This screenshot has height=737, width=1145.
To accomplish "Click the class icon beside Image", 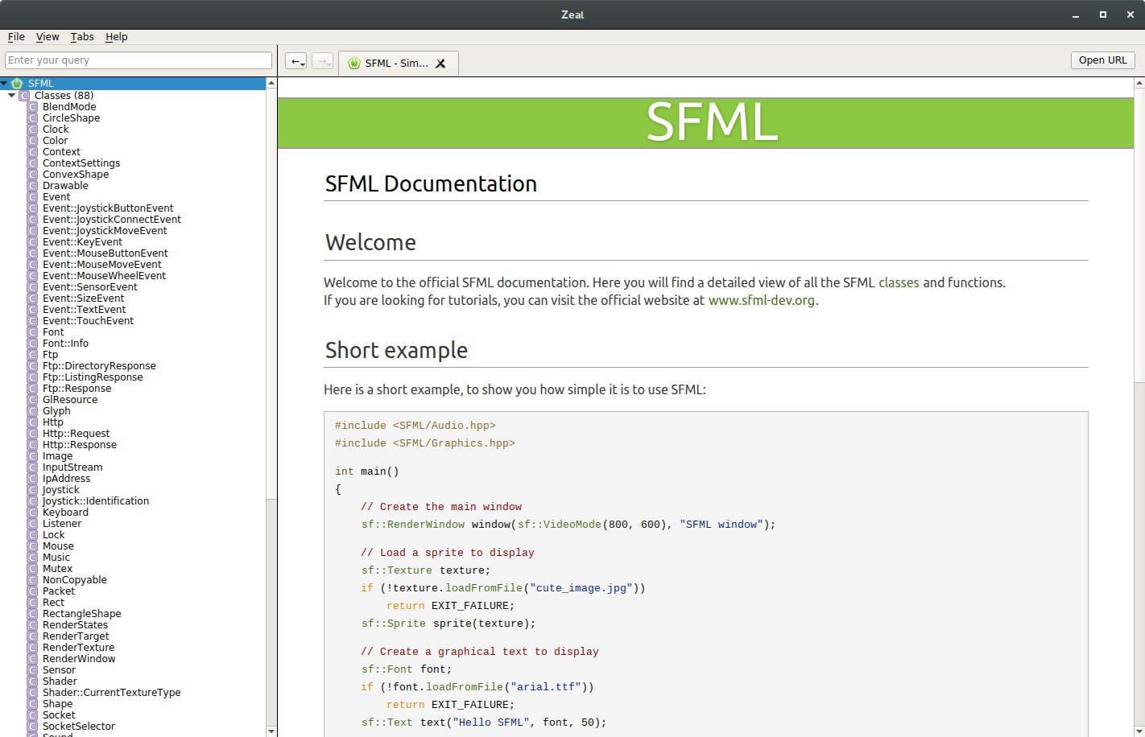I will [x=32, y=456].
